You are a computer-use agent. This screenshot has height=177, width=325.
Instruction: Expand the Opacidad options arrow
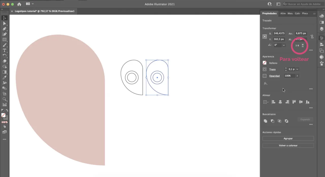tap(297, 76)
